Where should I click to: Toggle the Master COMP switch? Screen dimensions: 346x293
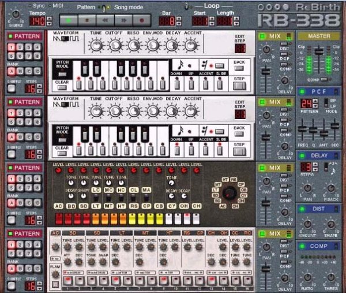click(324, 79)
